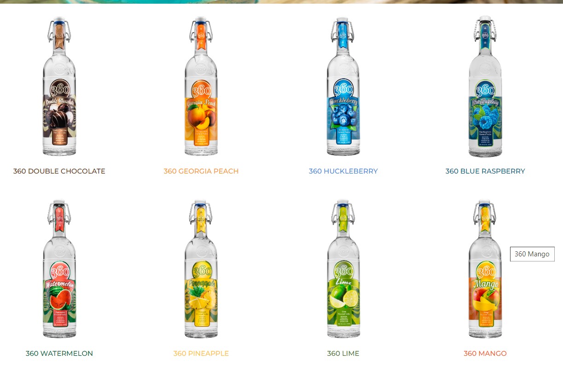This screenshot has width=563, height=377.
Task: Select the Mango vodka bottle image
Action: pyautogui.click(x=485, y=269)
